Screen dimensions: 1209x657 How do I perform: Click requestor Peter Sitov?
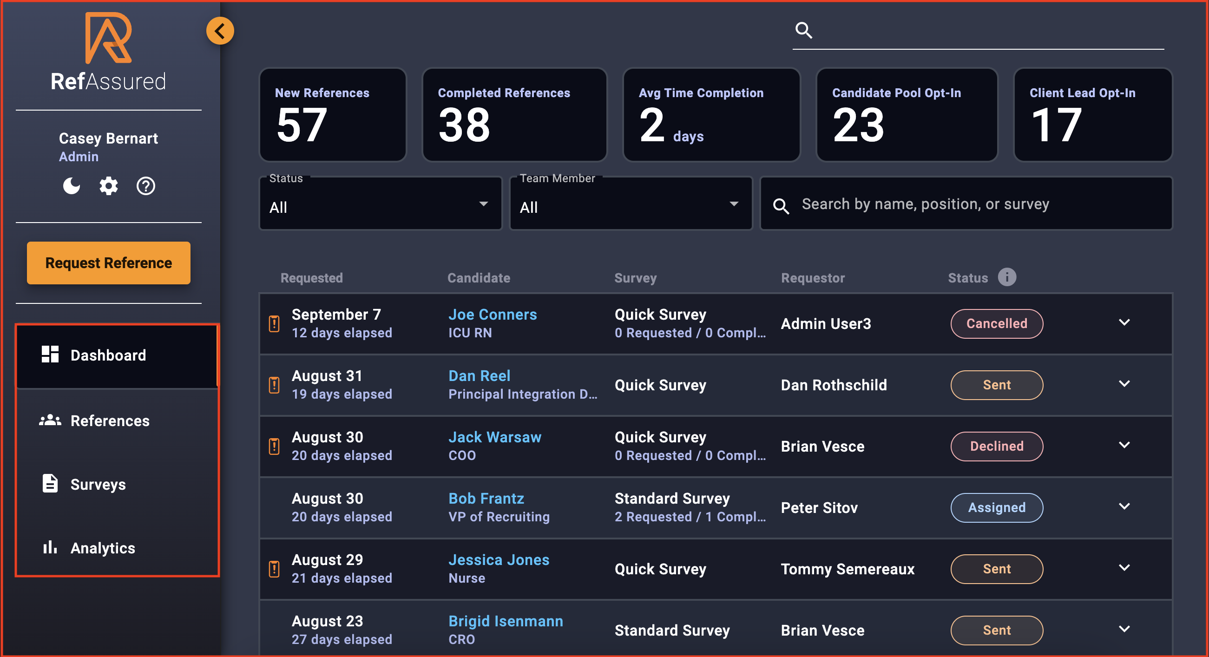coord(819,508)
